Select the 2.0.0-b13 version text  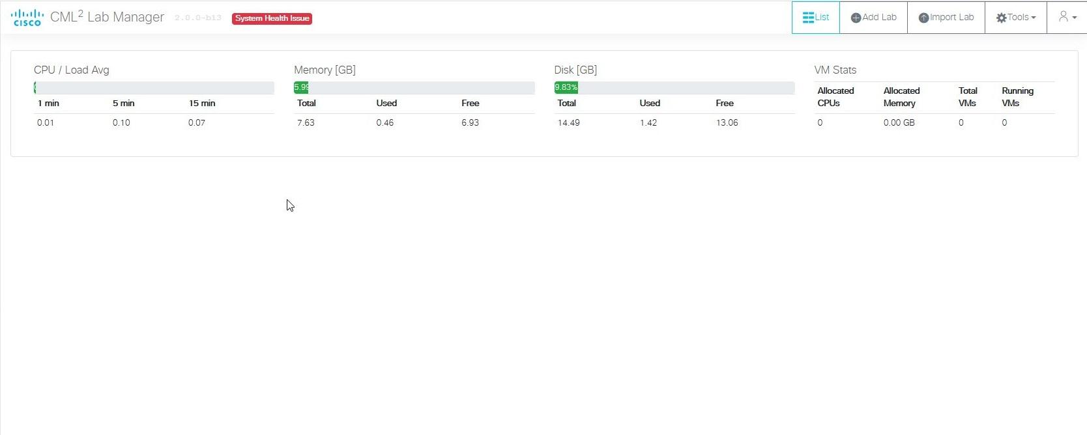point(198,18)
